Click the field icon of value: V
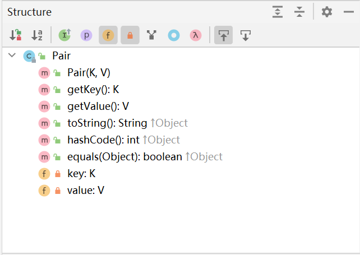 (x=44, y=191)
